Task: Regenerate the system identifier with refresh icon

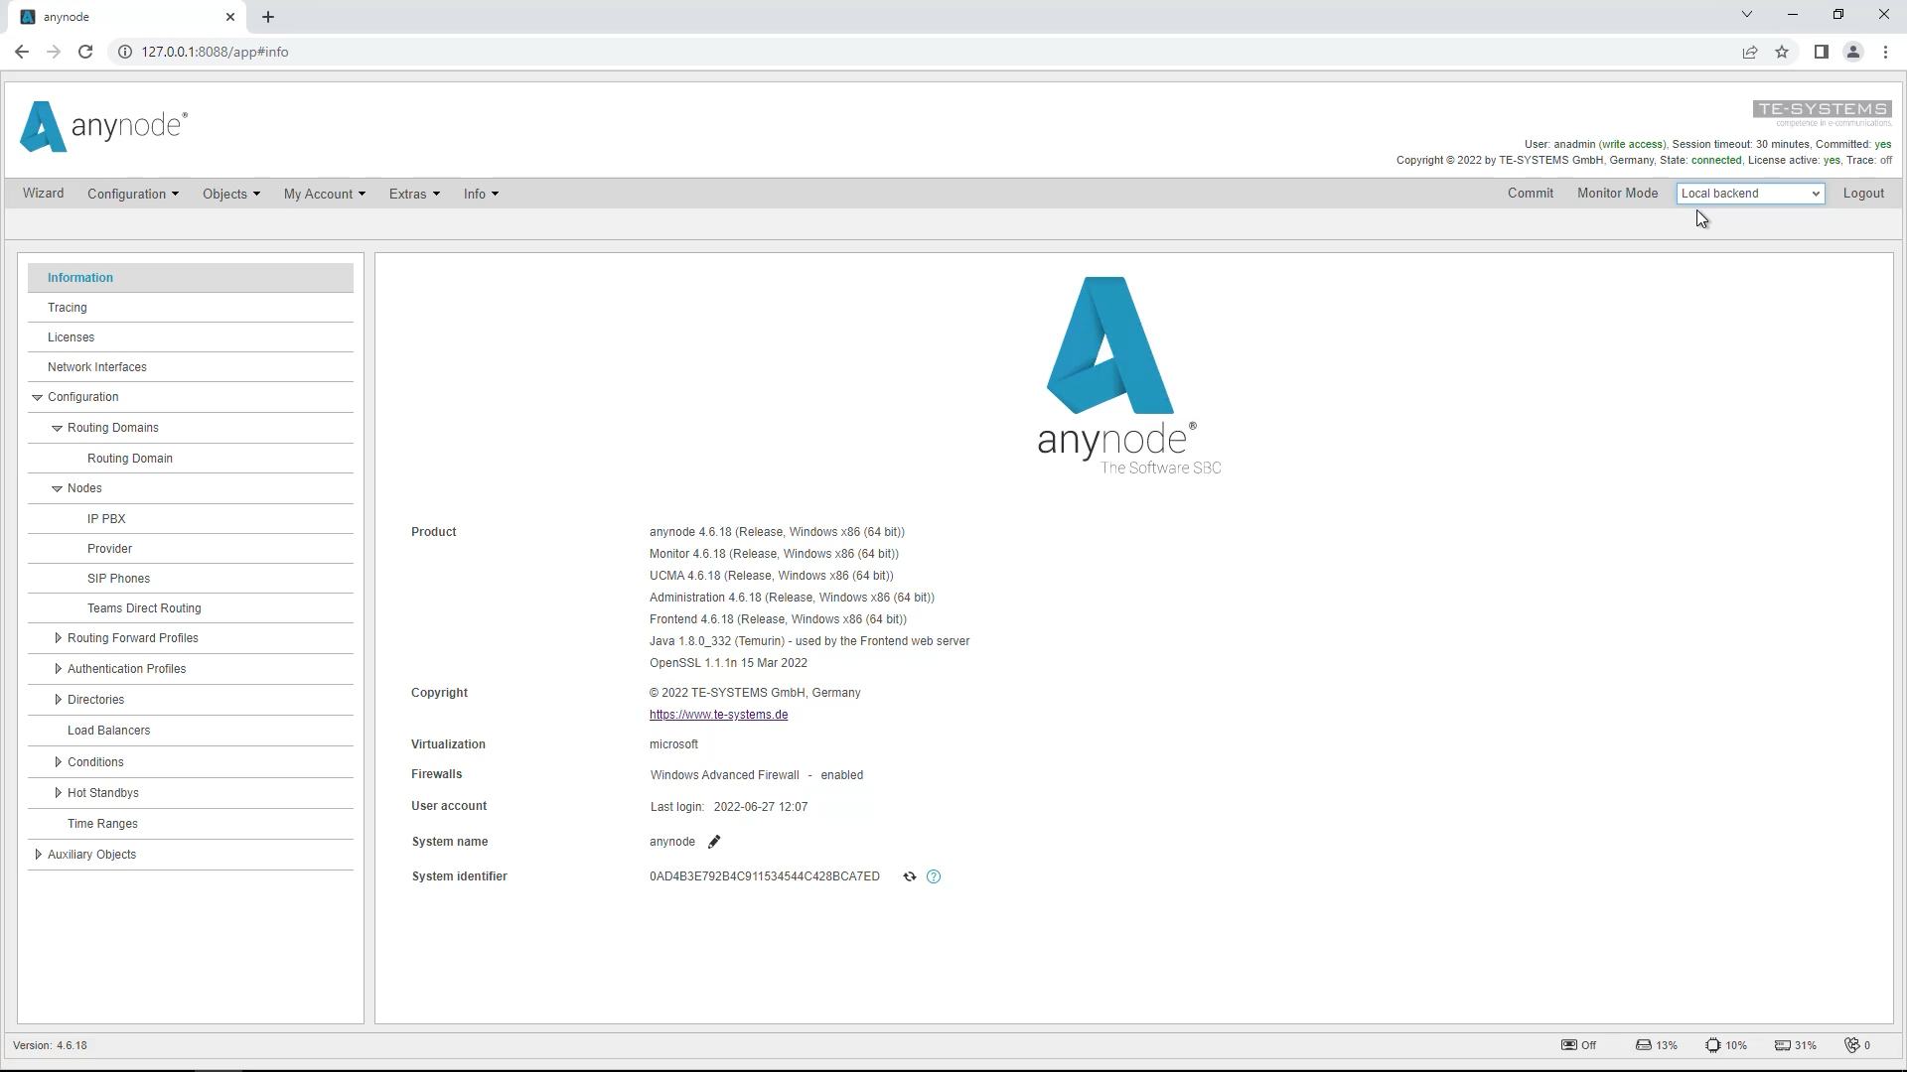Action: 909,876
